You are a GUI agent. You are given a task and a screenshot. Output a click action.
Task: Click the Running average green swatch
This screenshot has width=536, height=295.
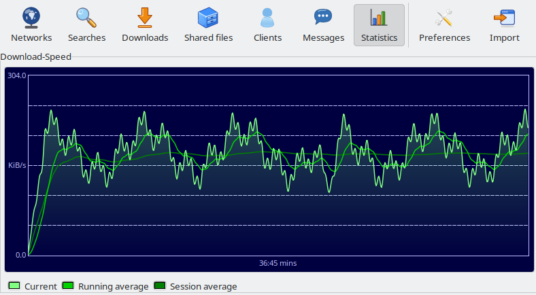(x=68, y=285)
